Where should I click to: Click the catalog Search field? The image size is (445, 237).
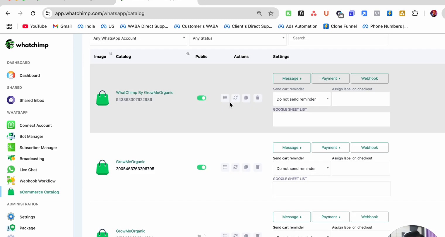(338, 38)
